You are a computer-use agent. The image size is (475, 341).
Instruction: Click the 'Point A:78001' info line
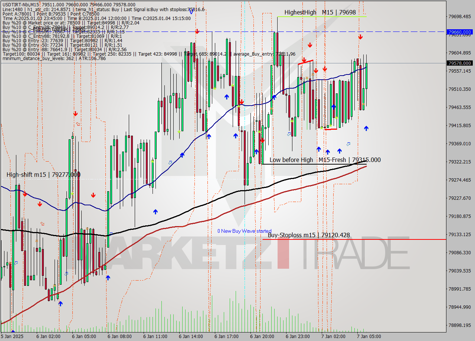(51, 14)
